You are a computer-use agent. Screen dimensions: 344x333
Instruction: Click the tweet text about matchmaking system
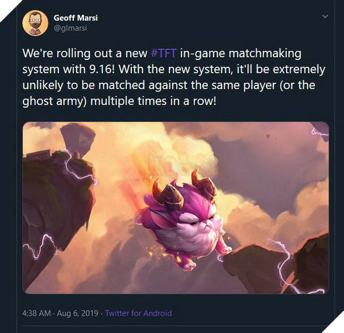pos(173,77)
